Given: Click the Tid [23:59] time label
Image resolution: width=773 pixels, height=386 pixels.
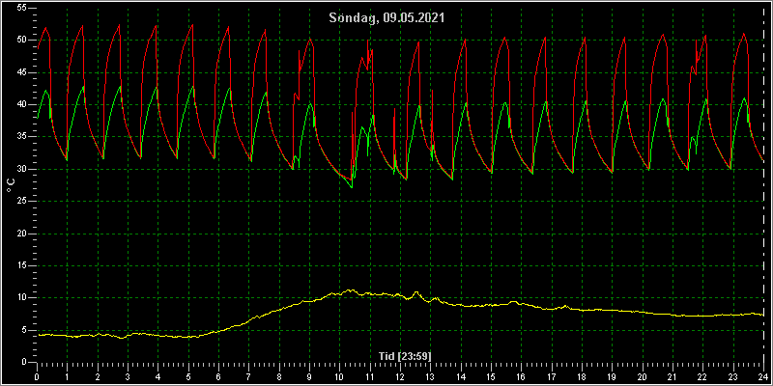Looking at the screenshot, I should [401, 355].
